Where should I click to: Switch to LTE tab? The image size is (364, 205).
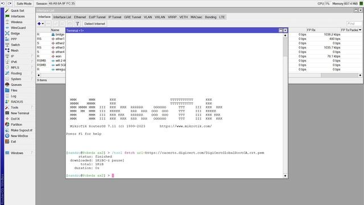click(x=222, y=17)
